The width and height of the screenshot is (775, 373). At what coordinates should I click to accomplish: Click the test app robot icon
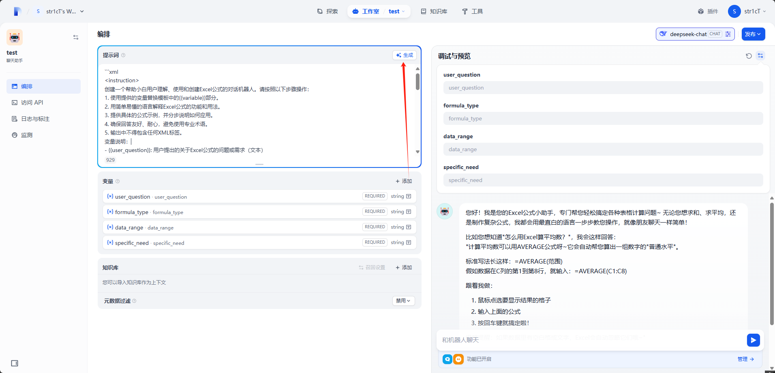15,37
